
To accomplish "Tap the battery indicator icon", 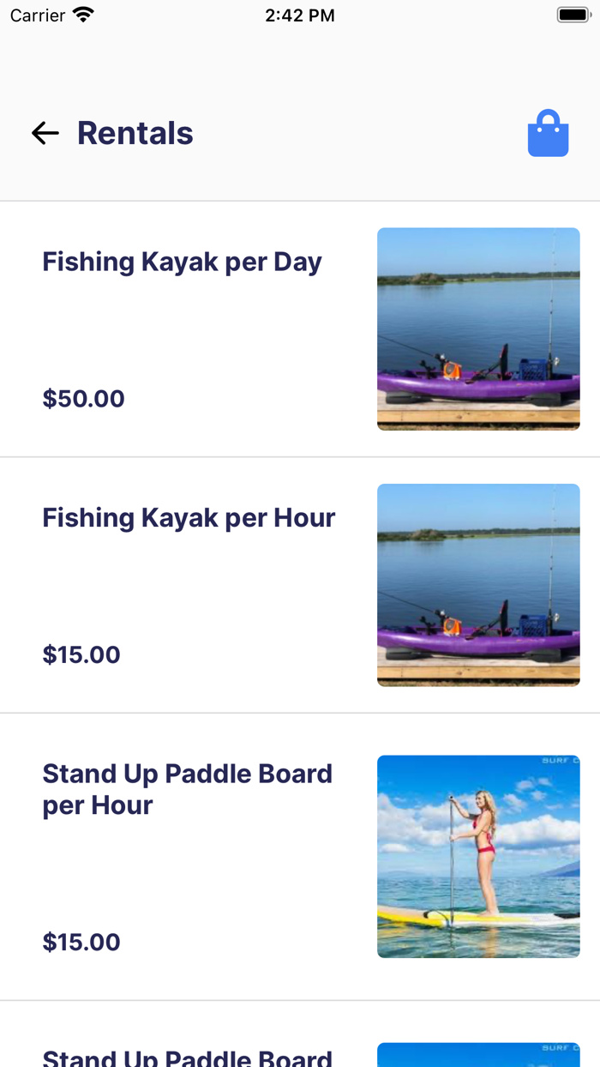I will tap(573, 15).
